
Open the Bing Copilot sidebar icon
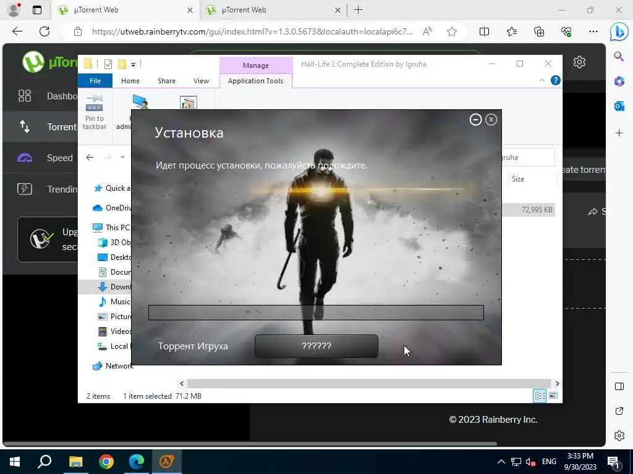click(x=619, y=32)
